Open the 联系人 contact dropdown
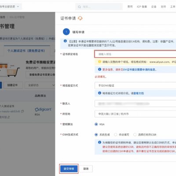 (x=135, y=104)
